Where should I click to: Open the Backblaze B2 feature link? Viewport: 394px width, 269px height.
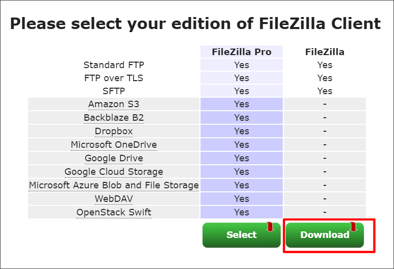(114, 118)
